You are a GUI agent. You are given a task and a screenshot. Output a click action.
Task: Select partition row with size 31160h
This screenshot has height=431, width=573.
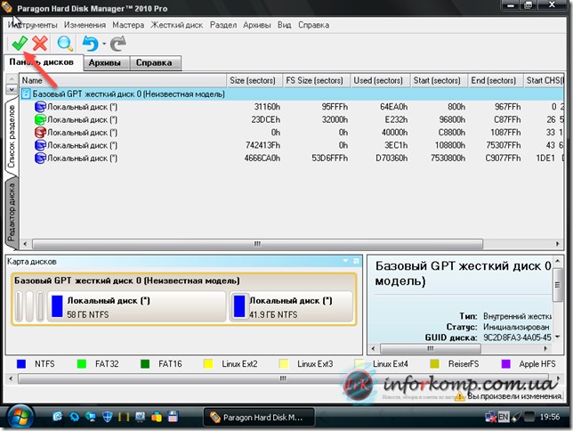292,107
